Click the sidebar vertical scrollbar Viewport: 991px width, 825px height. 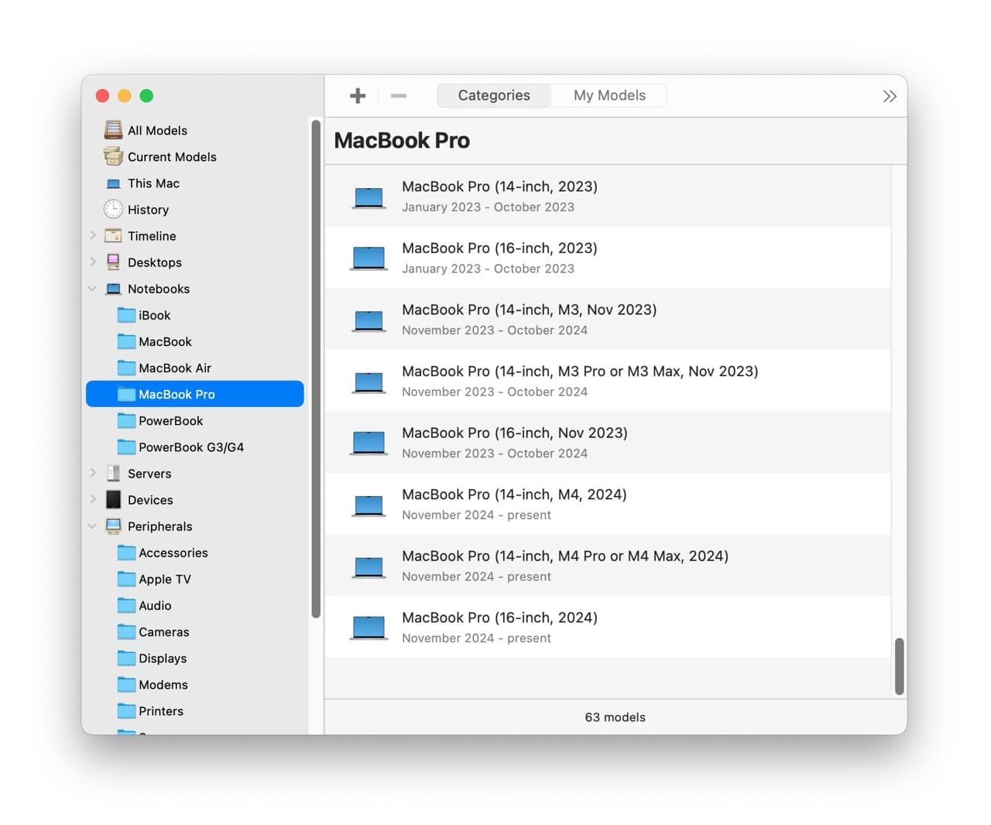pos(316,368)
